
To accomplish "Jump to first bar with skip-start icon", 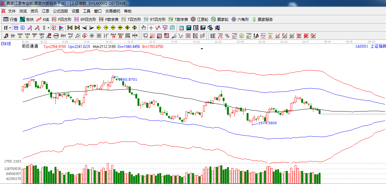I will pyautogui.click(x=70, y=28).
